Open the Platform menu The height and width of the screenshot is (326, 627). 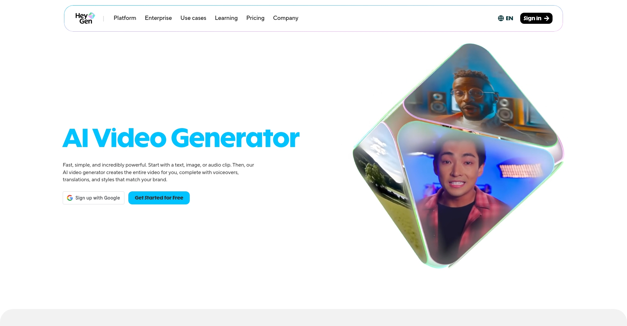coord(125,18)
